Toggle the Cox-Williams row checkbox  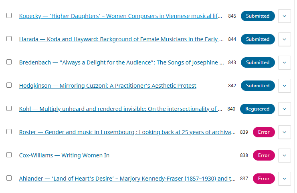(9, 155)
